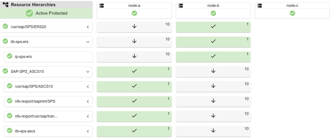Click the Active Protected status icon
This screenshot has width=330, height=139.
29,13
